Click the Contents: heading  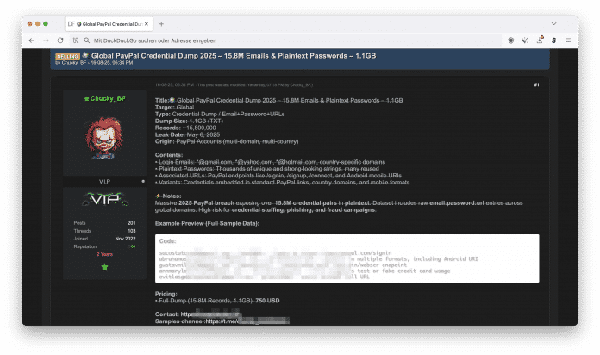point(169,155)
